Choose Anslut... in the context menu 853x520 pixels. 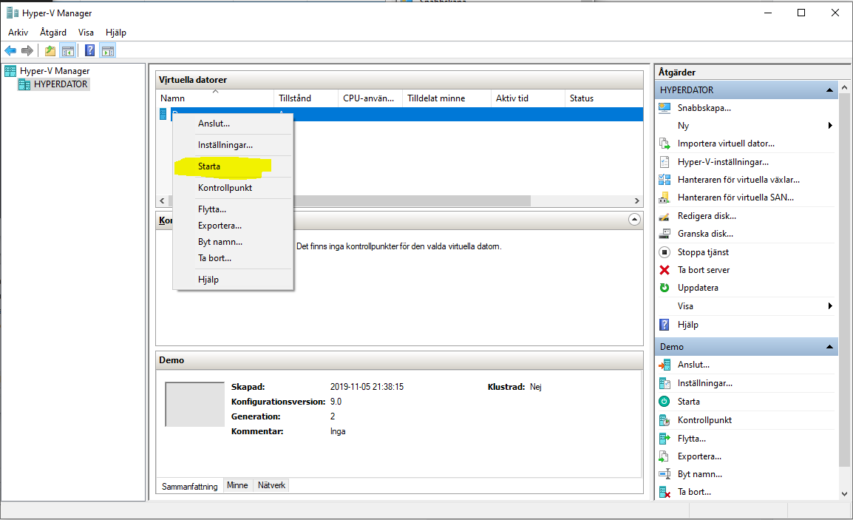(x=233, y=124)
